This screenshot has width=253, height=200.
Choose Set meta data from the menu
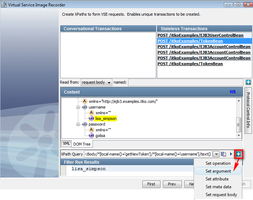coord(218,187)
